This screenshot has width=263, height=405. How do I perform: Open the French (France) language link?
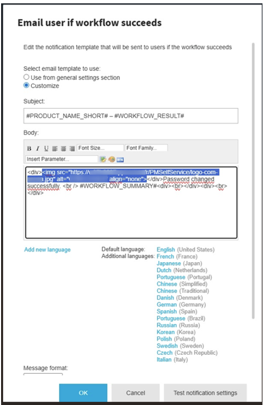165,257
